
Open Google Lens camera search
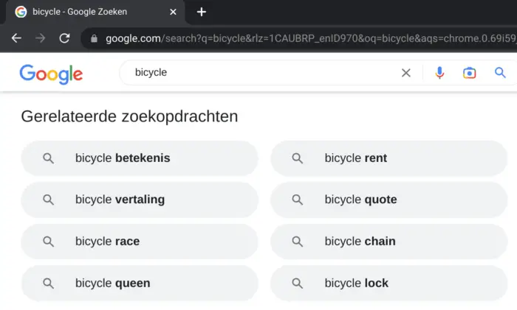469,73
